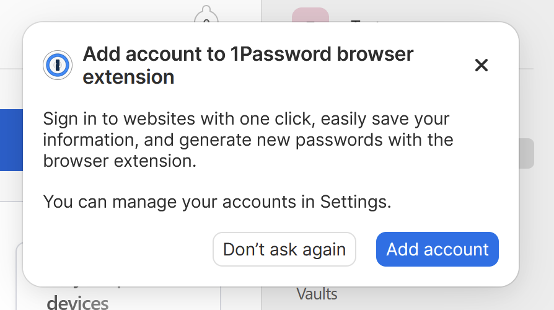Click the 'Sign in to websites' description paragraph
This screenshot has width=554, height=310.
coord(246,118)
